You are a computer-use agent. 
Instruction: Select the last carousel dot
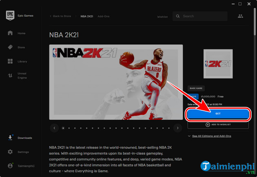[169, 128]
